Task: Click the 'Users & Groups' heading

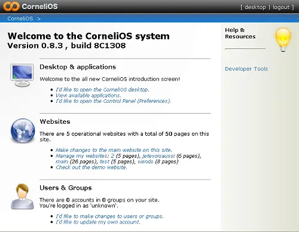Action: point(66,188)
